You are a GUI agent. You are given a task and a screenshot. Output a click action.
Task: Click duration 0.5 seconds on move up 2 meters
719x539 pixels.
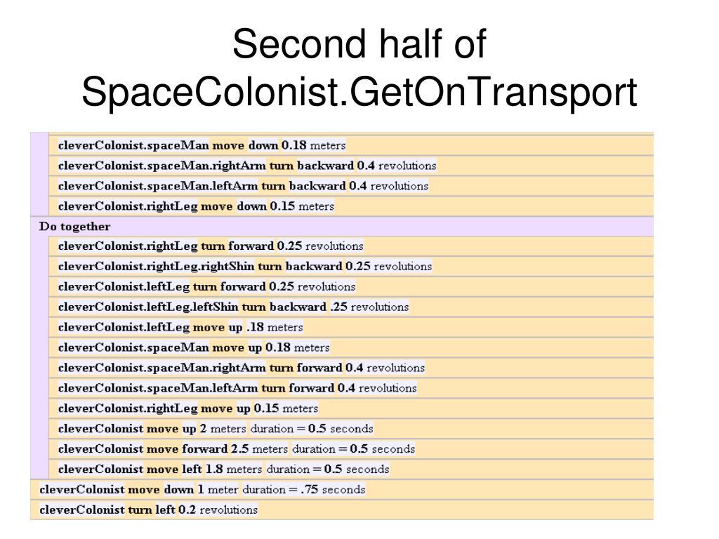click(x=312, y=429)
